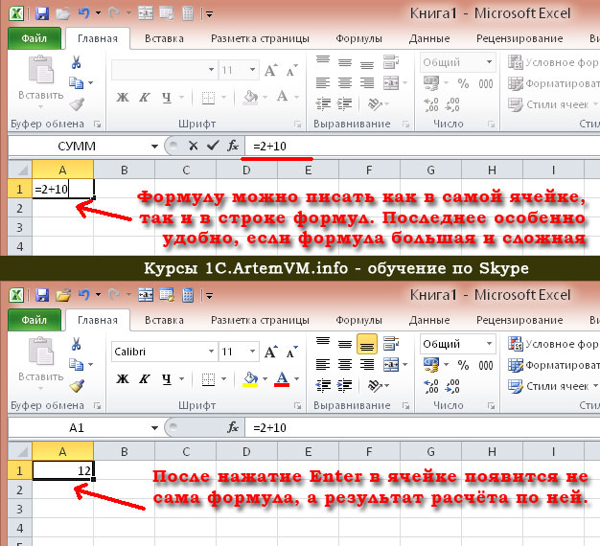Apply the yellow fill color in lower ribbon
600x546 pixels.
click(x=250, y=379)
